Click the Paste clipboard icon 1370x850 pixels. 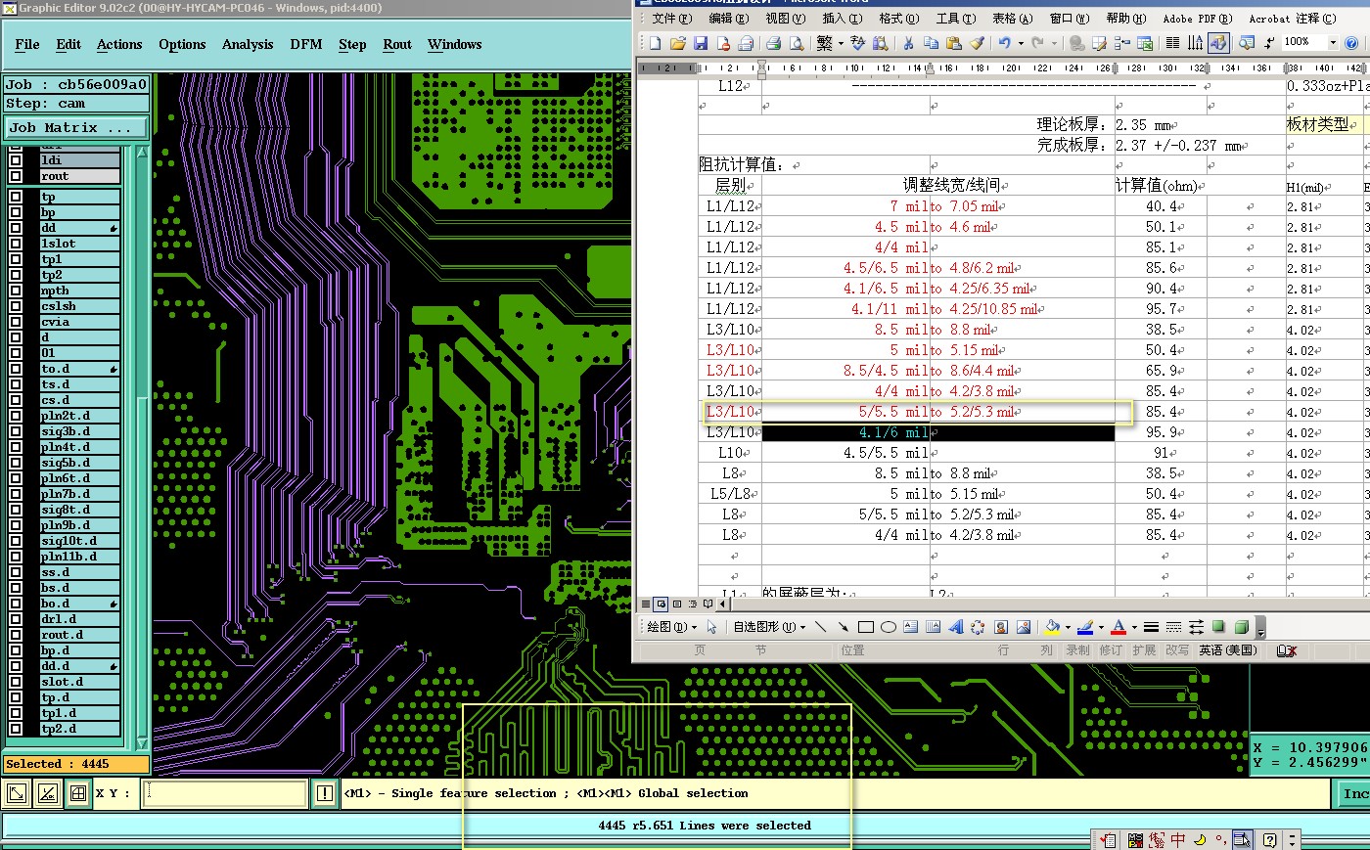coord(954,43)
